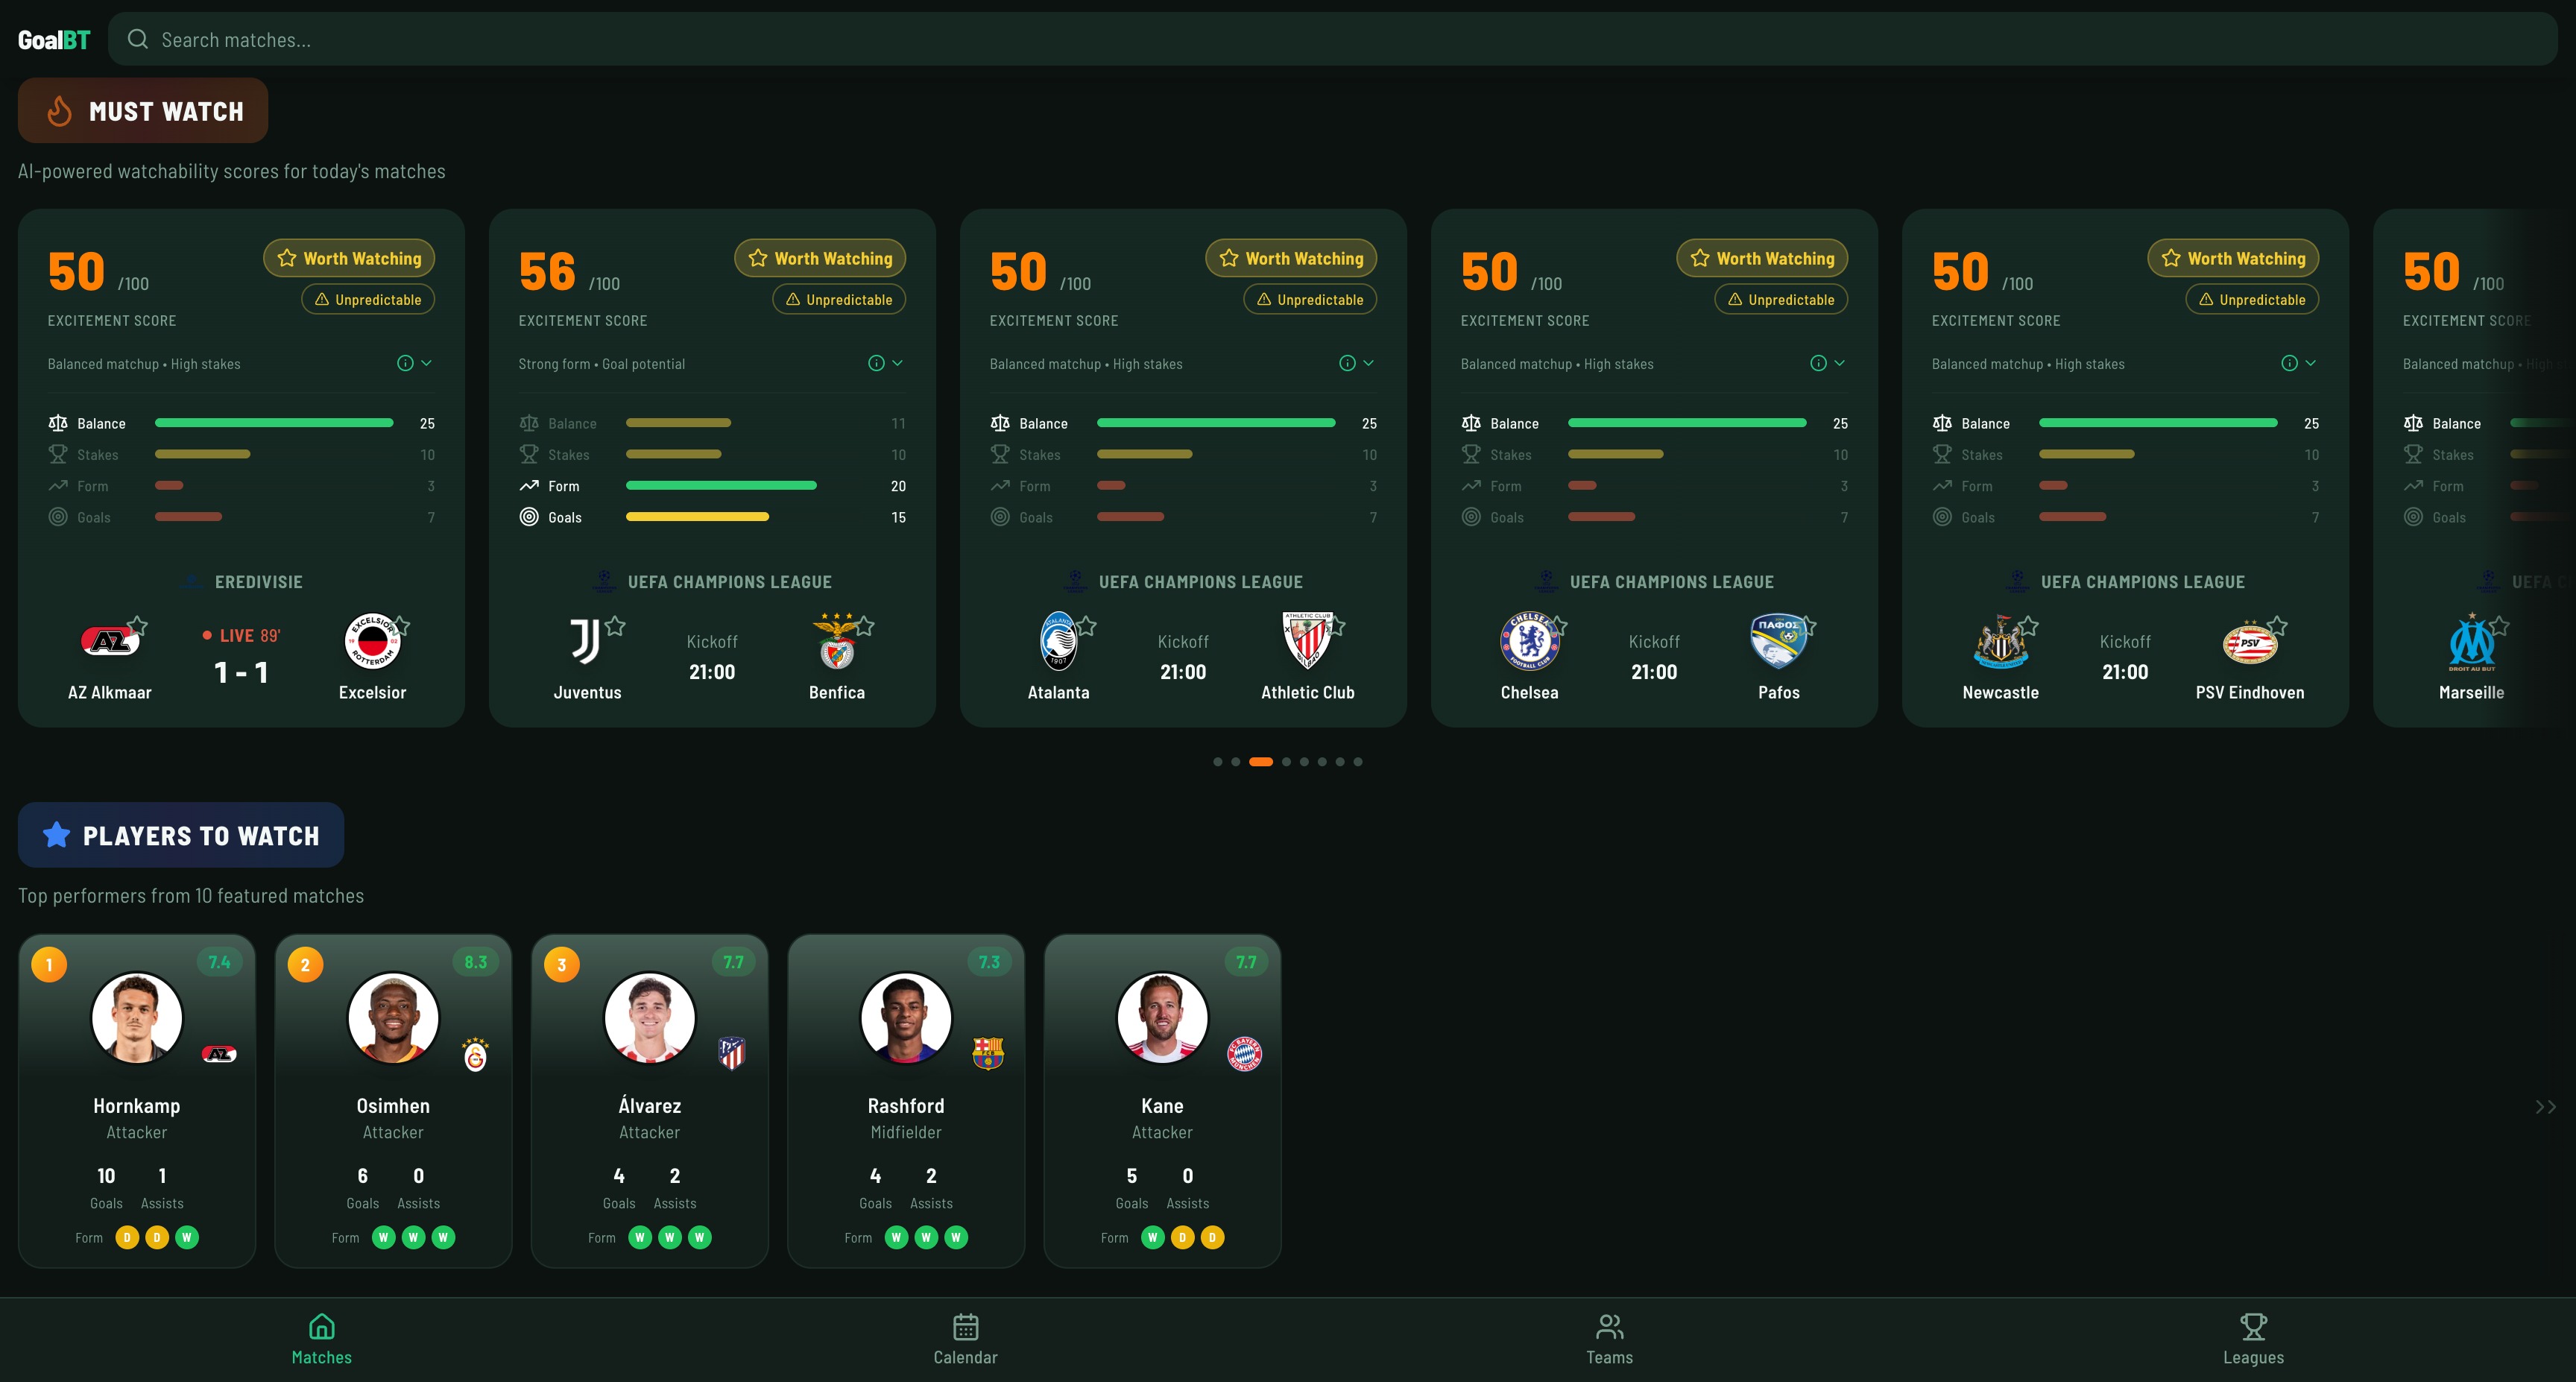The width and height of the screenshot is (2576, 1382).
Task: Click the Benfica club crest
Action: 837,642
